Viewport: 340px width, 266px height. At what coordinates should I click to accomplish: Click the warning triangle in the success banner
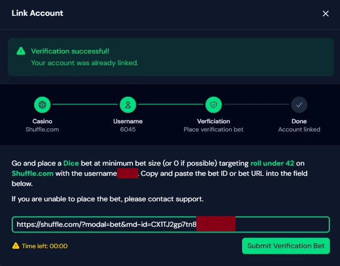[x=20, y=51]
